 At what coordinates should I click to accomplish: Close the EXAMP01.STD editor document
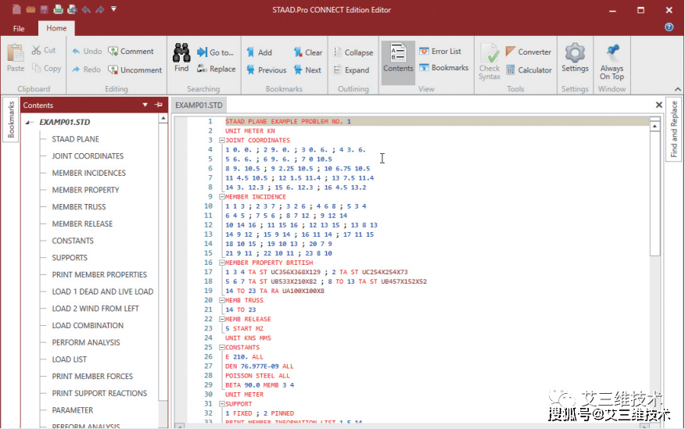point(658,105)
